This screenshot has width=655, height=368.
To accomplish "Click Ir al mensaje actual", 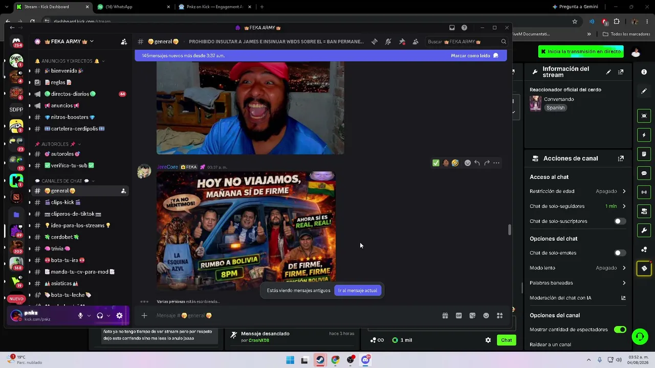I will pos(358,291).
